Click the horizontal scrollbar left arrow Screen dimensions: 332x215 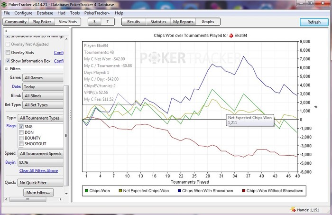pyautogui.click(x=6, y=199)
